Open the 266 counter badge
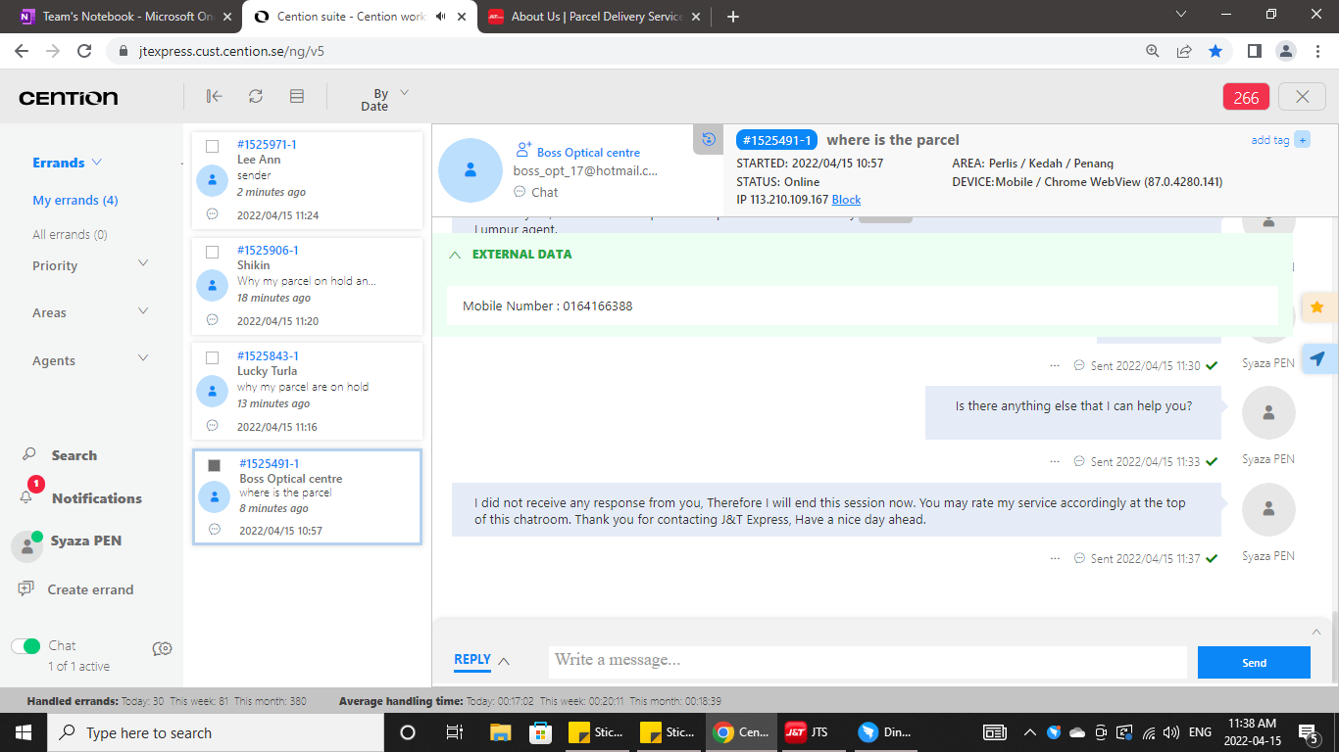 tap(1246, 97)
